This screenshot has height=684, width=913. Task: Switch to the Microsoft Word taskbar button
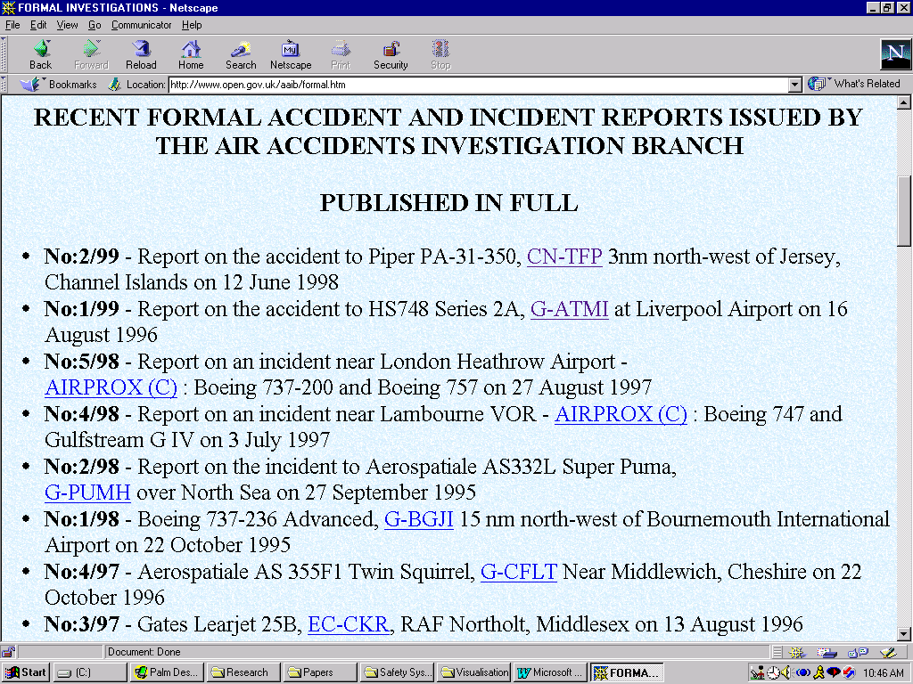tap(551, 673)
